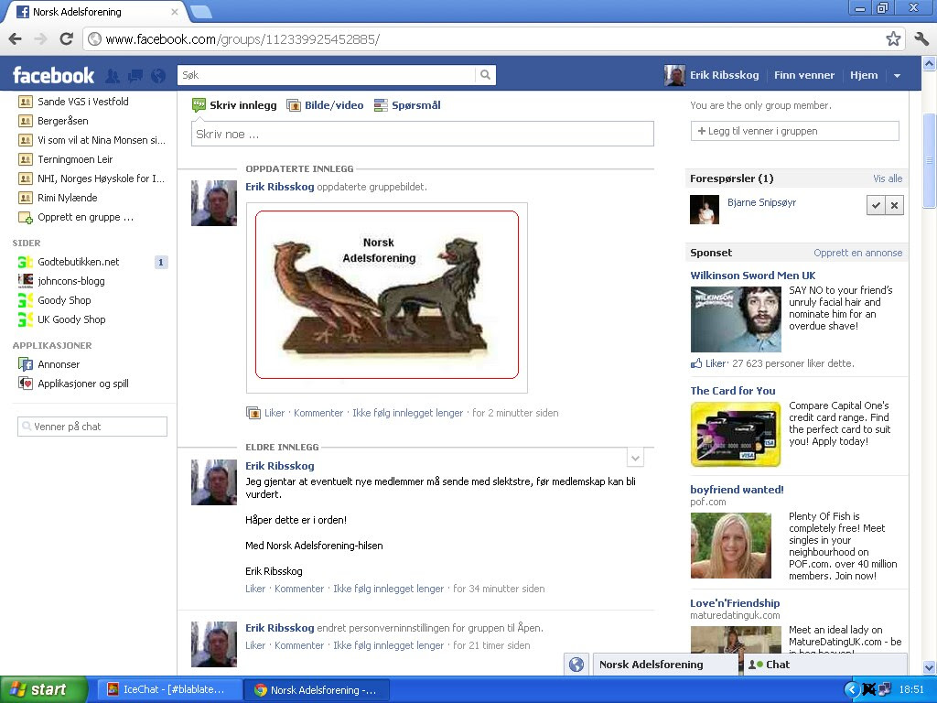Click the browser back arrow

point(16,39)
